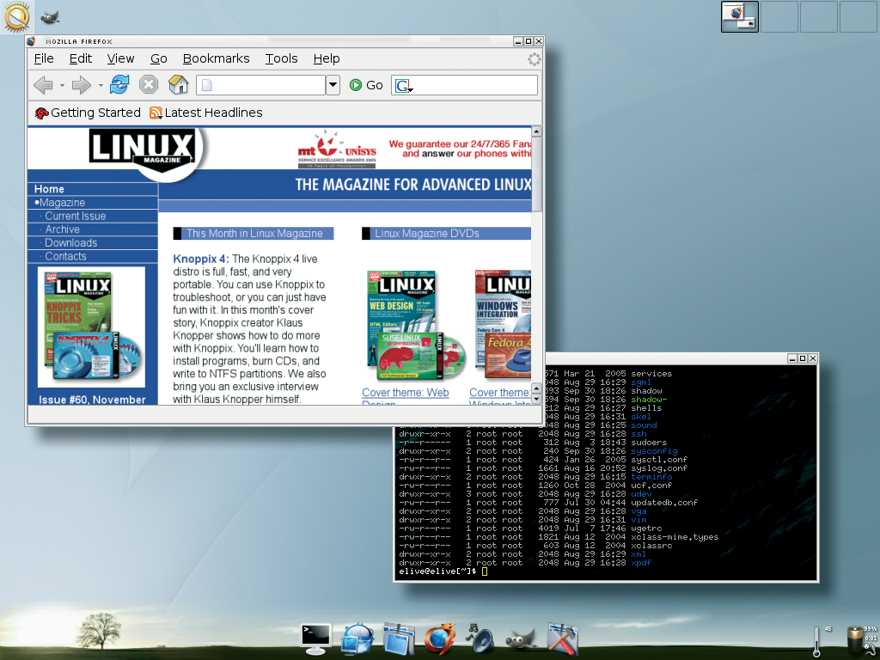Click the GIMP mascot icon in top panel

50,17
